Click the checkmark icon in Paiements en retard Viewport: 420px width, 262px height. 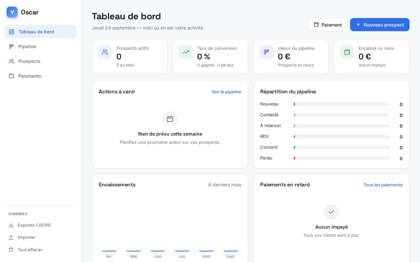(331, 212)
